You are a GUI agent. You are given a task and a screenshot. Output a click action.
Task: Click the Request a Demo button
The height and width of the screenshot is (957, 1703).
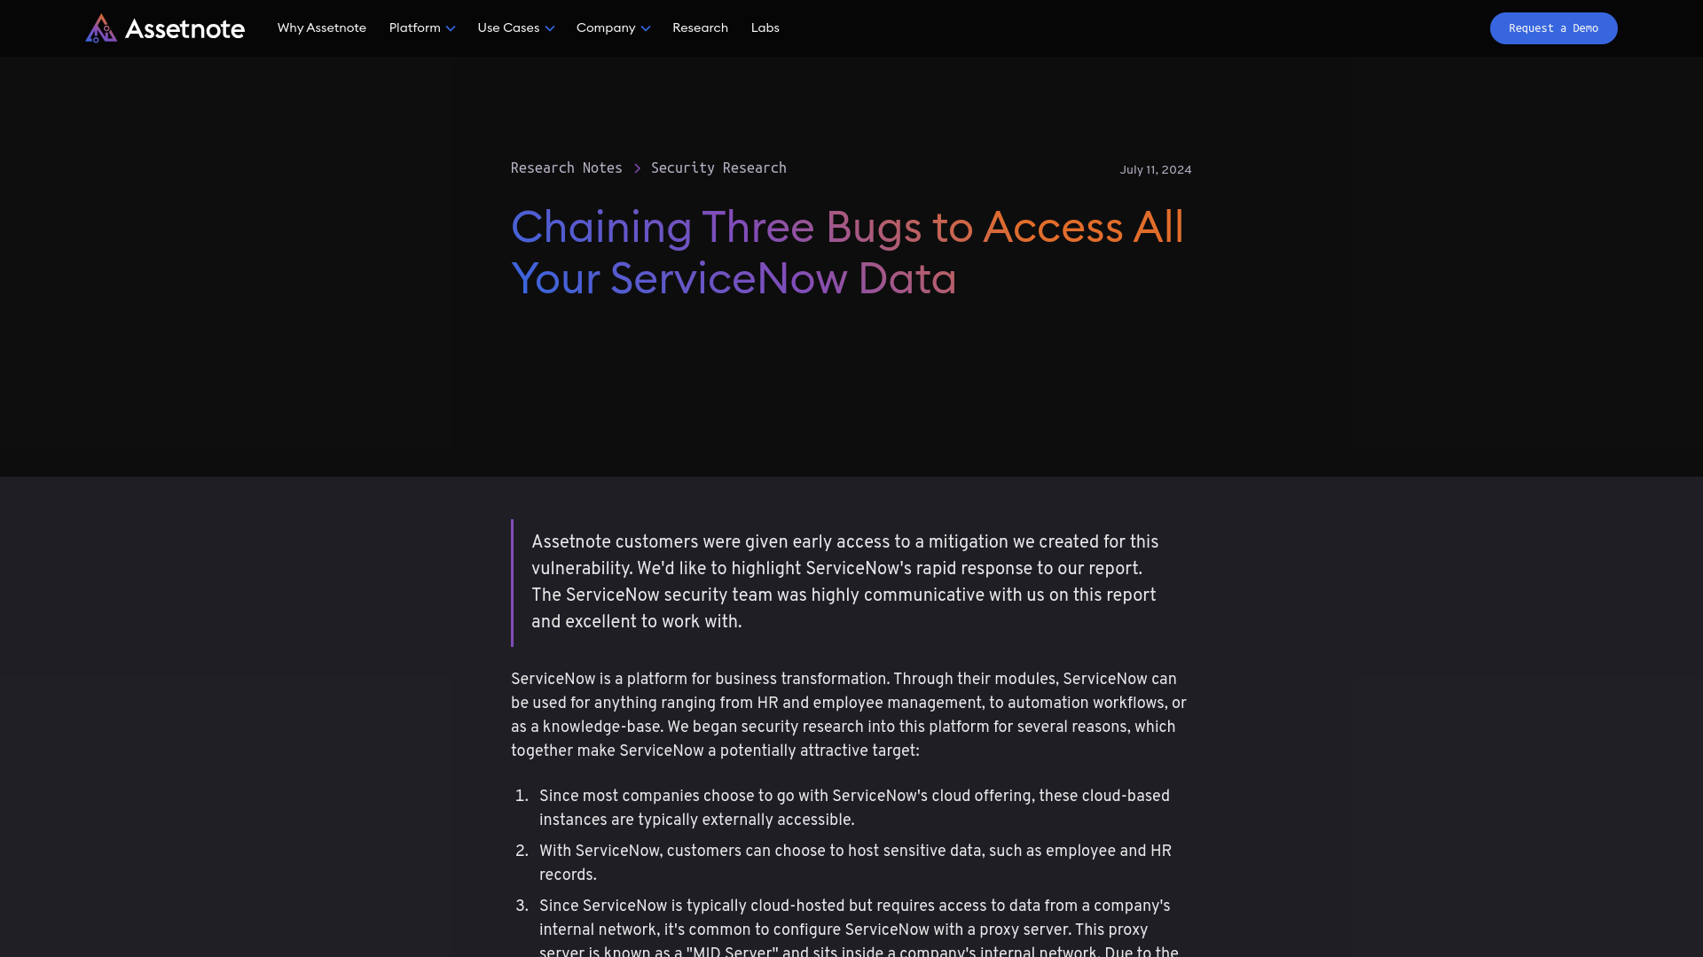coord(1553,28)
